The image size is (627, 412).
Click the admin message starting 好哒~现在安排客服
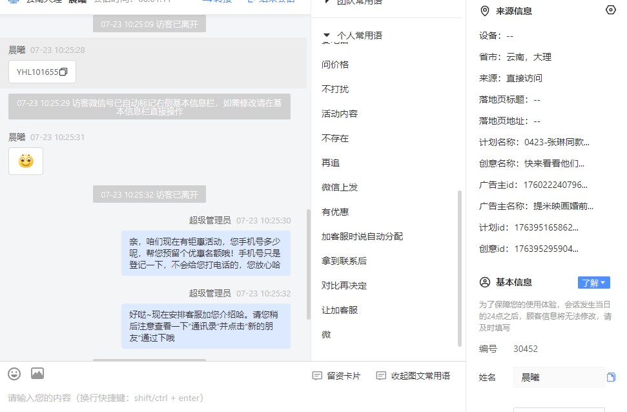tap(206, 326)
